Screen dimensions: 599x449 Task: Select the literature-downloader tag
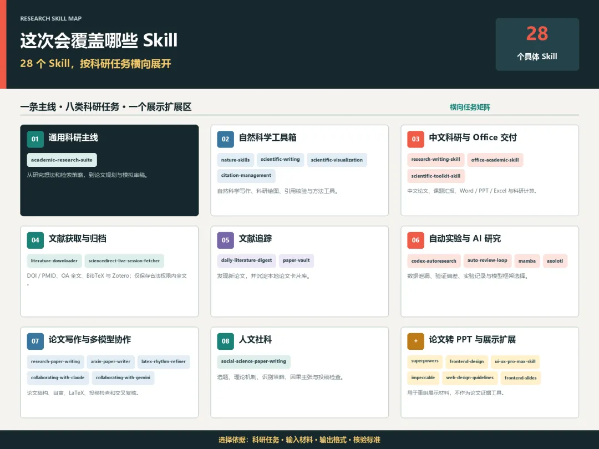[x=54, y=261]
